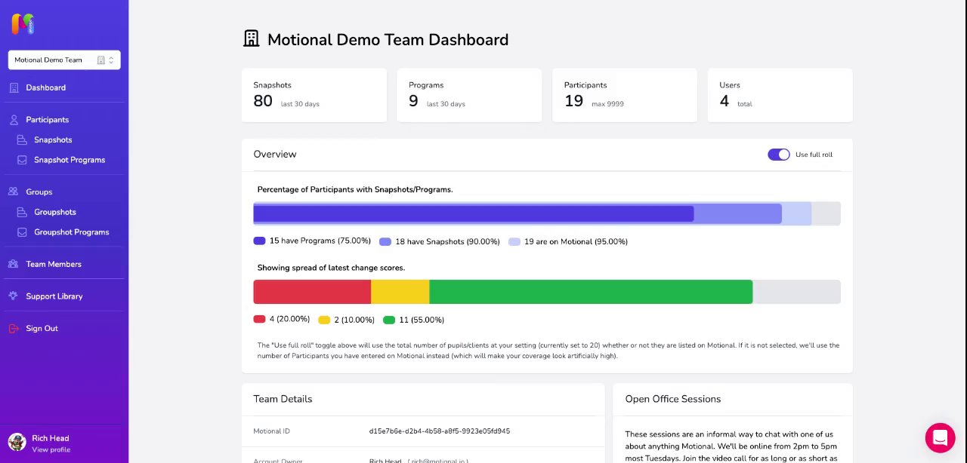Screen dimensions: 967x463
Task: Click the red change score legend swatch
Action: point(259,319)
